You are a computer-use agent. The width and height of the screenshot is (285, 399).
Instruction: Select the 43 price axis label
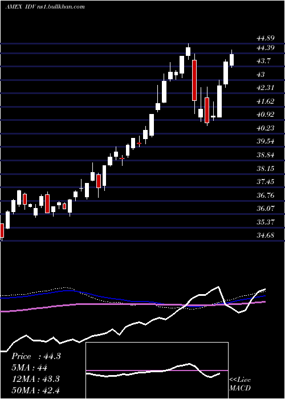pos(261,74)
